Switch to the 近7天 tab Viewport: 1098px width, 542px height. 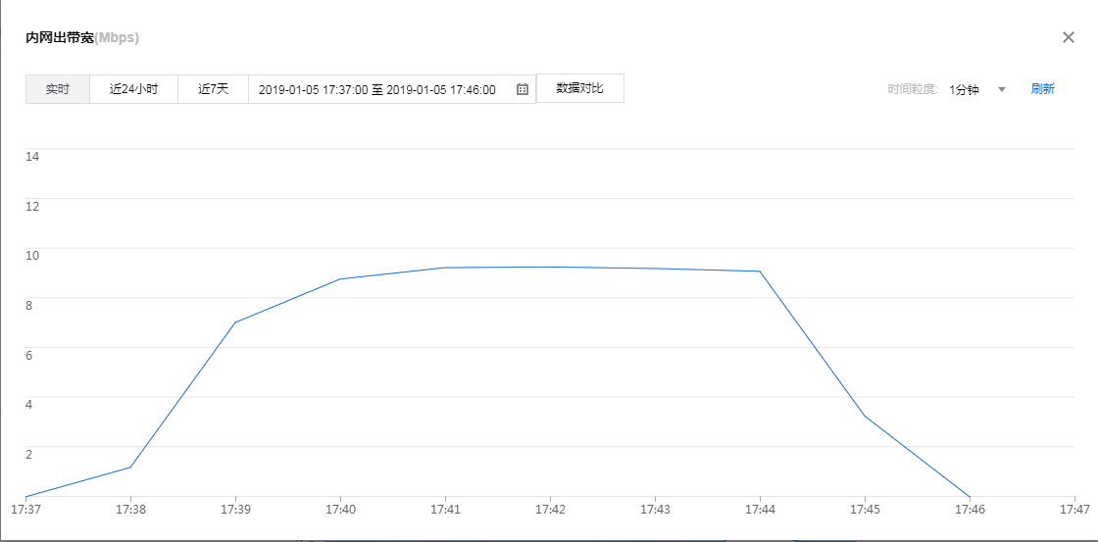213,89
